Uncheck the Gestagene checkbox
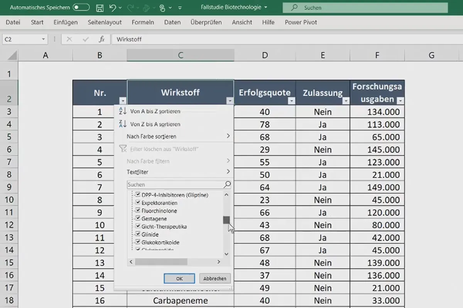The height and width of the screenshot is (308, 463). coord(138,218)
